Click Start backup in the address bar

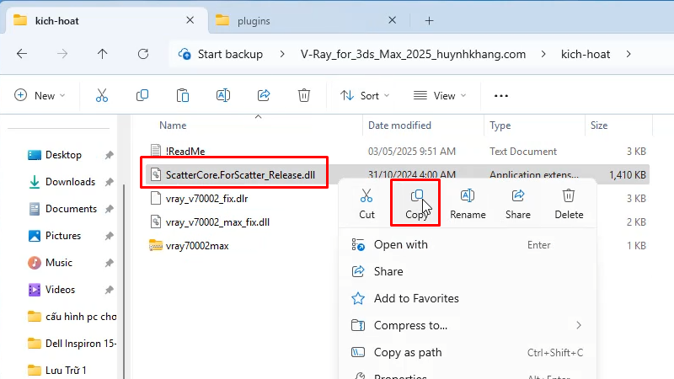230,54
